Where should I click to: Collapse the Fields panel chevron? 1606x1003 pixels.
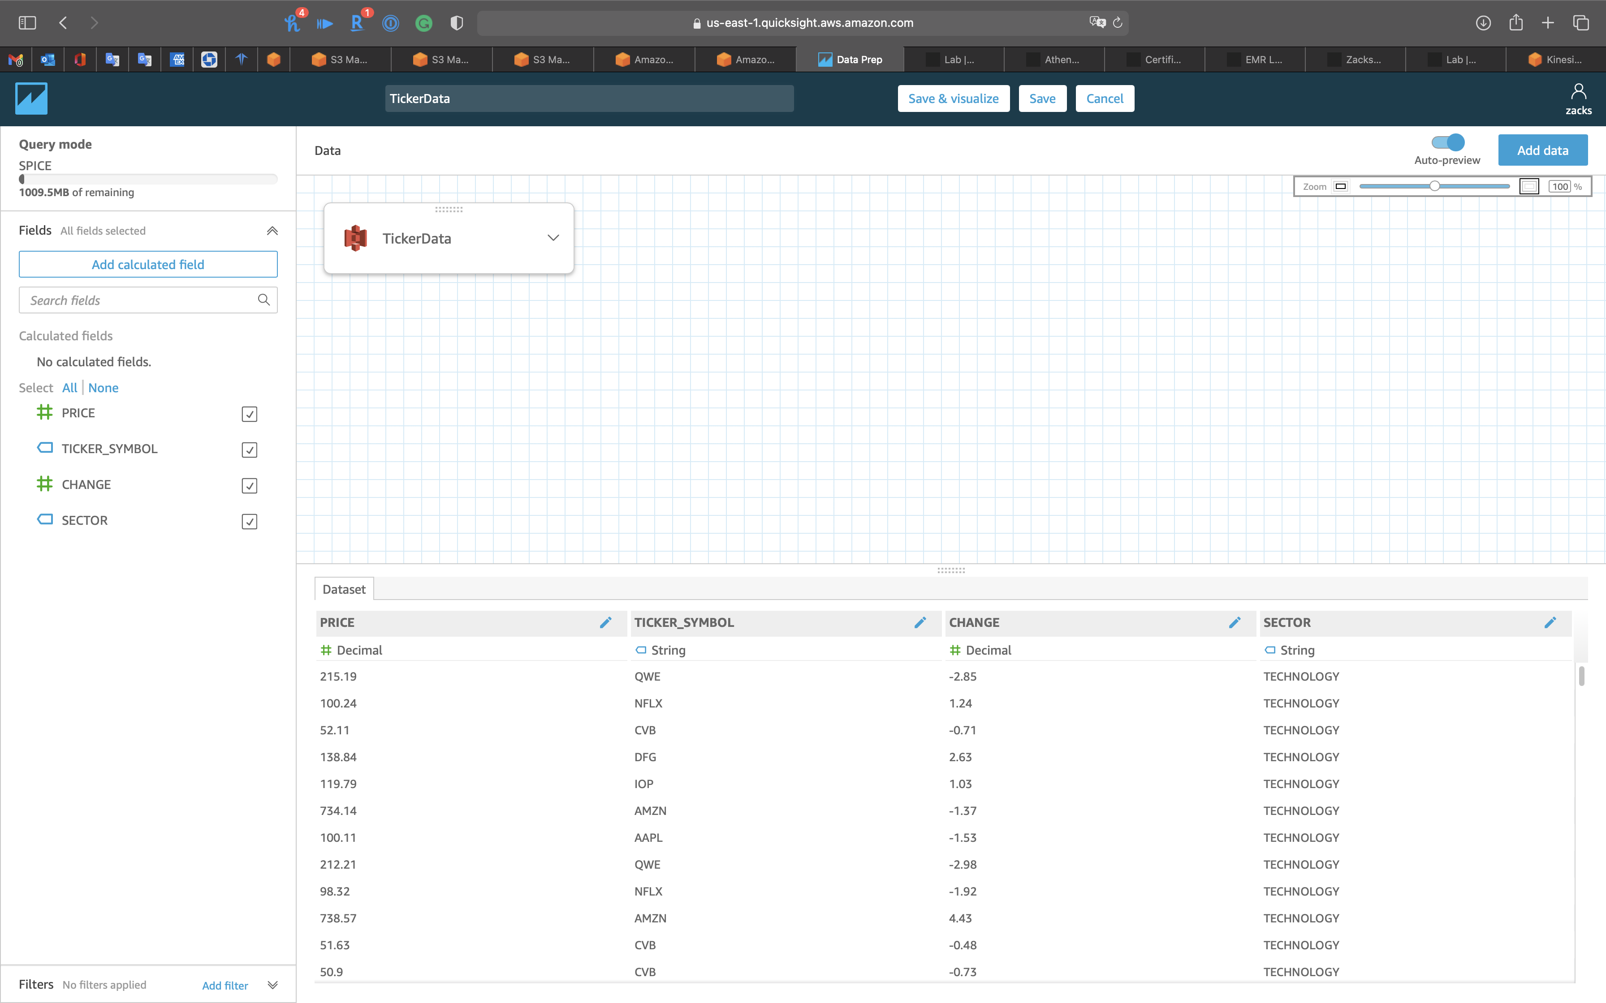point(272,231)
